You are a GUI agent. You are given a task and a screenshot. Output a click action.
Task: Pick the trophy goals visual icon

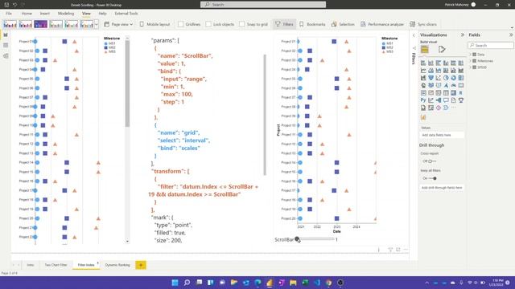pos(461,100)
